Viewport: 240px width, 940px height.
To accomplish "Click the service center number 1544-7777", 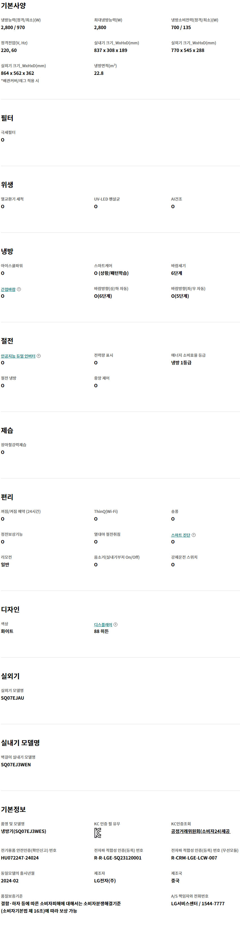I will [213, 904].
